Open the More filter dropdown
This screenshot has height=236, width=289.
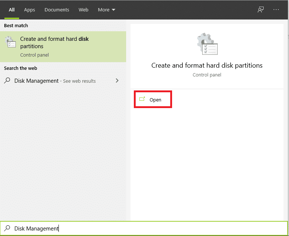pos(106,10)
